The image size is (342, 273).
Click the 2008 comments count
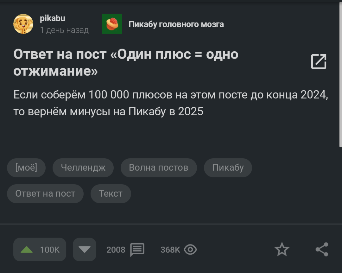coord(116,250)
